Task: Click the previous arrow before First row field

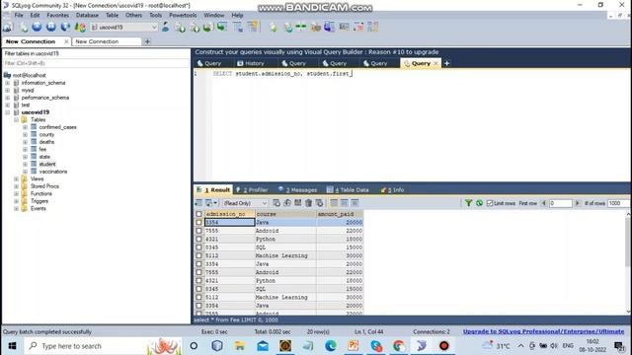Action: [544, 203]
